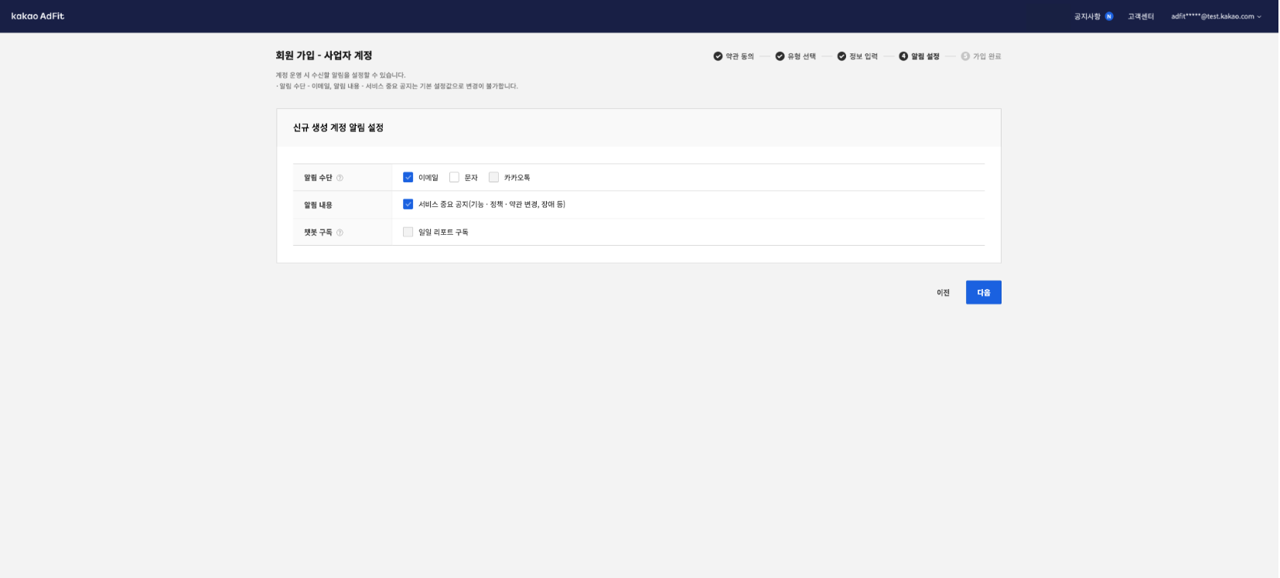Viewport: 1280px width, 578px height.
Task: Uncheck the 이메일 notification checkbox
Action: pyautogui.click(x=408, y=178)
